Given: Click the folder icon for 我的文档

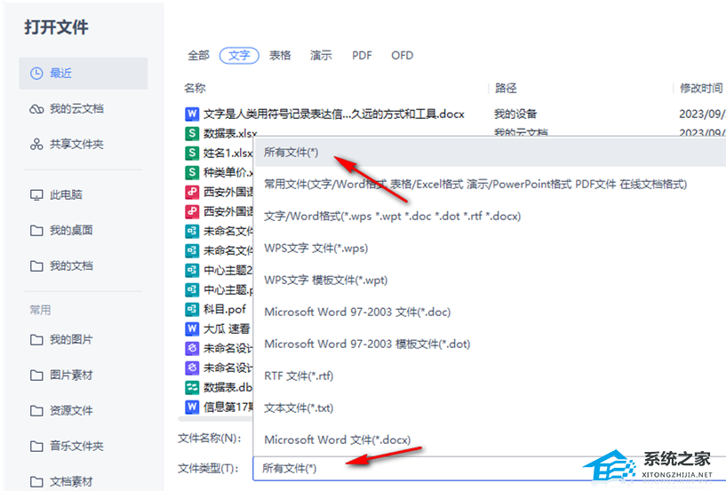Looking at the screenshot, I should (36, 266).
